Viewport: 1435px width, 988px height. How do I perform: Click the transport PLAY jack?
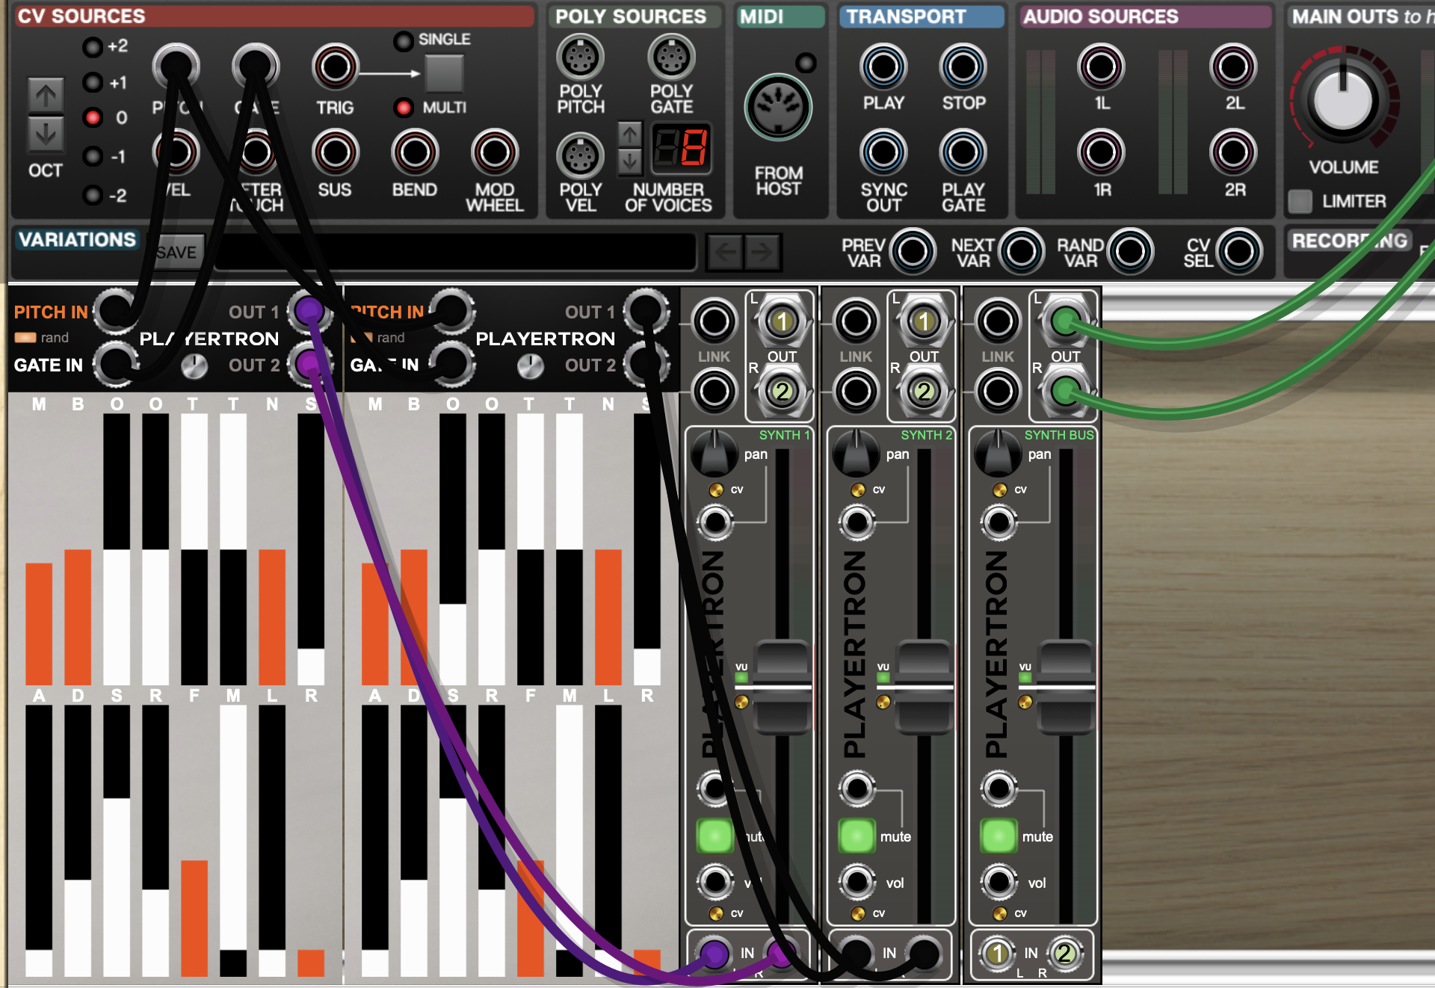pyautogui.click(x=883, y=67)
